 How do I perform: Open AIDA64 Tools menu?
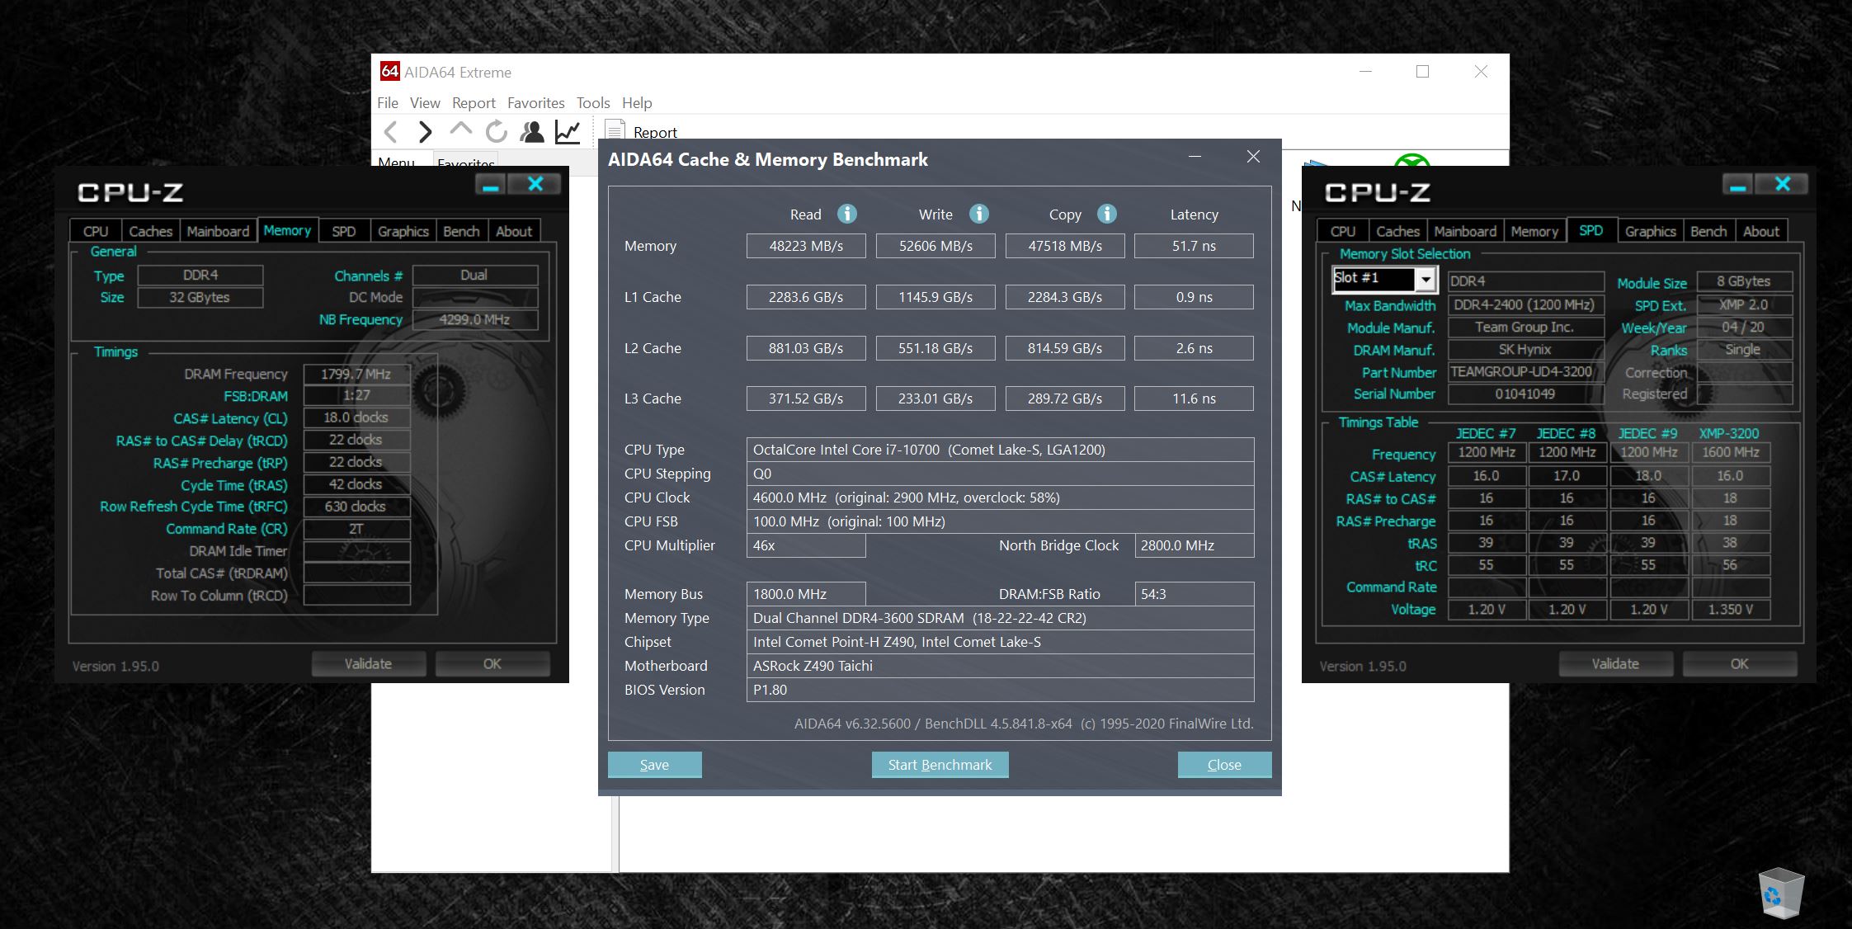point(593,103)
